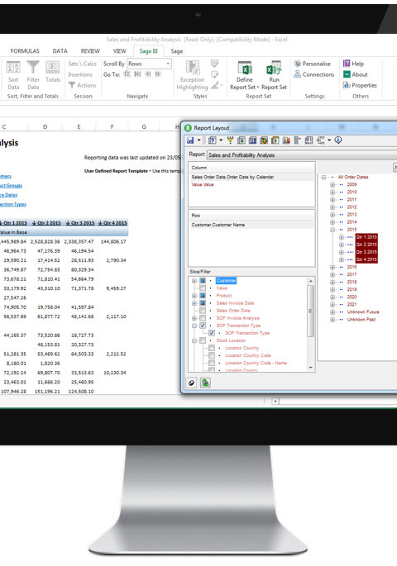Open the Report name combo box
The image size is (397, 566).
[302, 155]
